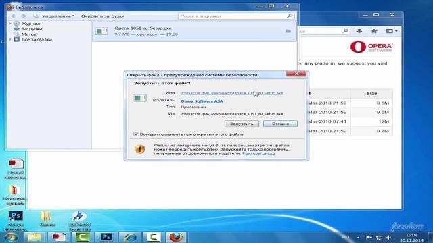Viewport: 433px width, 243px height.
Task: Select Opera_1051_ru_Setup.exe download entry
Action: pos(194,31)
